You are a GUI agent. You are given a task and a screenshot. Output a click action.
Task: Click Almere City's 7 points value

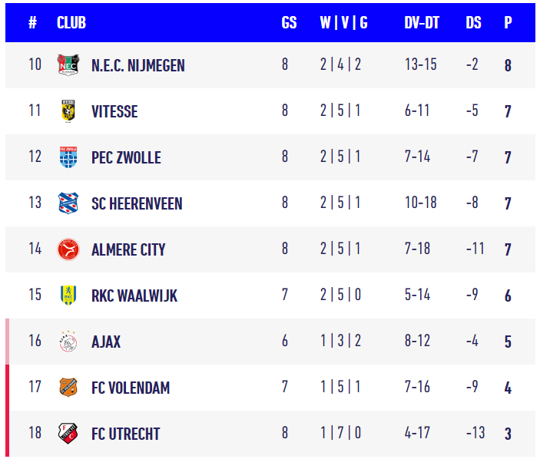coord(508,250)
